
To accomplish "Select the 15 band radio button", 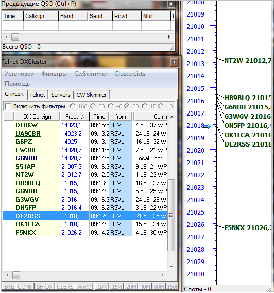I will pyautogui.click(x=144, y=106).
